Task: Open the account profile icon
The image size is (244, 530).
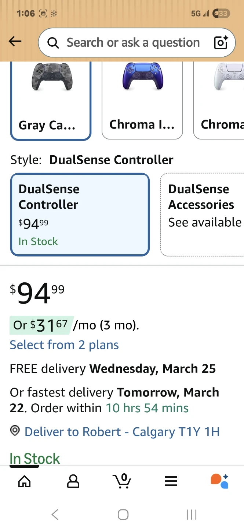Action: (73, 481)
